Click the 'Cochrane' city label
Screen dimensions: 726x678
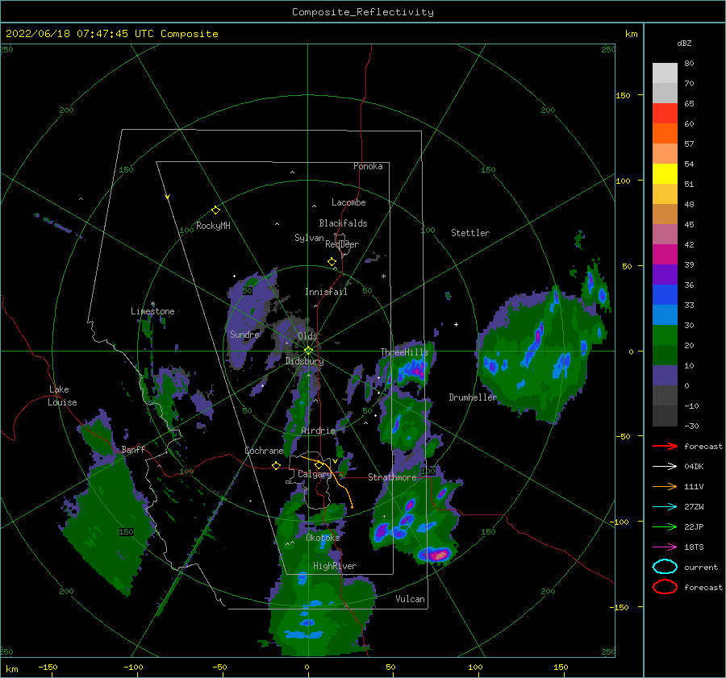coord(264,451)
